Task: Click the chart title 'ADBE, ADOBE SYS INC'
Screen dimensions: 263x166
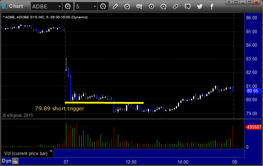Action: click(25, 17)
